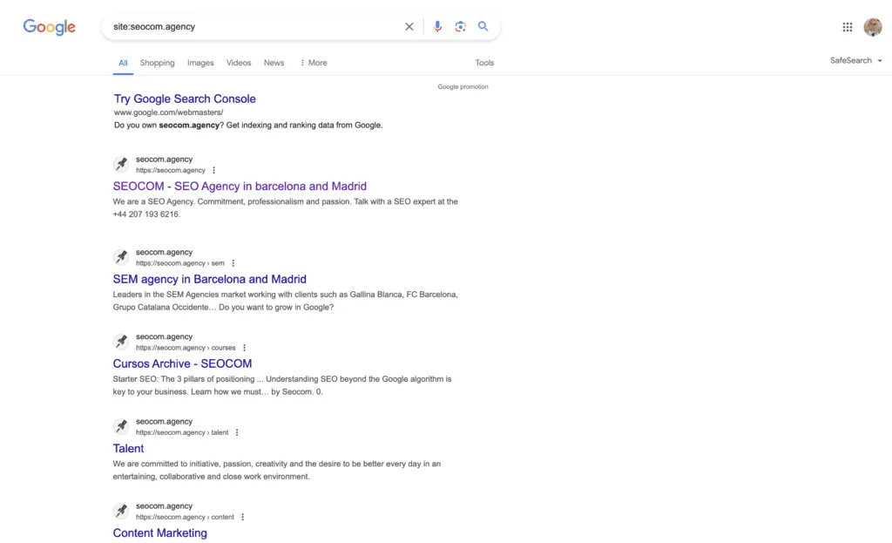Click the https://seocom.agency › sem breadcrumb
Image resolution: width=892 pixels, height=543 pixels.
pyautogui.click(x=179, y=263)
